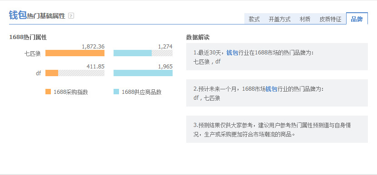
Task: Click the df blue supply count bar
Action: pos(143,73)
